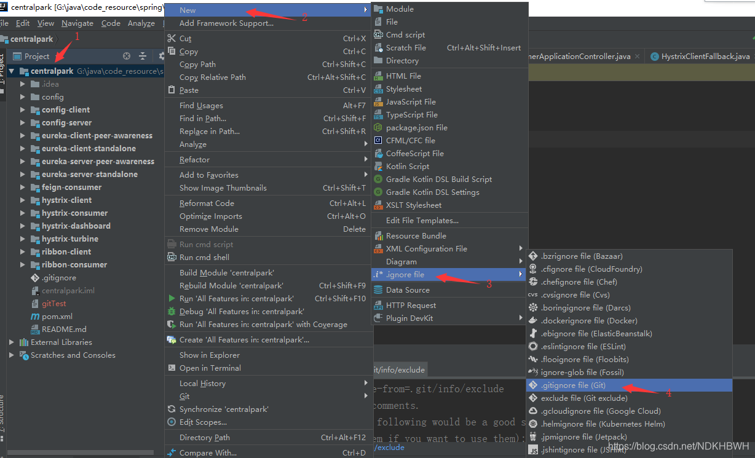Click the Cut scissors icon
The width and height of the screenshot is (755, 458).
172,38
